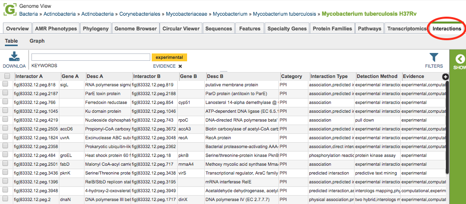Remove the experimental evidence filter with the X
Viewport: 466px width, 204px height.
click(180, 66)
